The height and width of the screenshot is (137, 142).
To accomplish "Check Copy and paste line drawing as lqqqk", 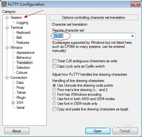I will point(54,109).
